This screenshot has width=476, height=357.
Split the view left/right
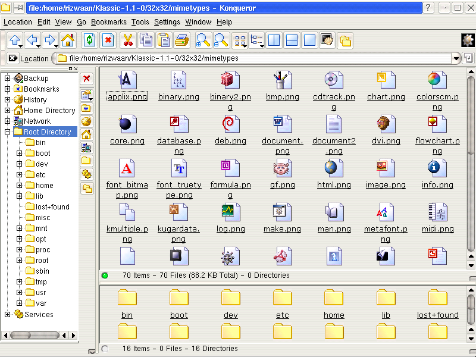click(274, 40)
